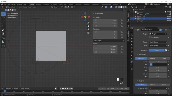Hide the P2 object in viewport

tap(168, 19)
